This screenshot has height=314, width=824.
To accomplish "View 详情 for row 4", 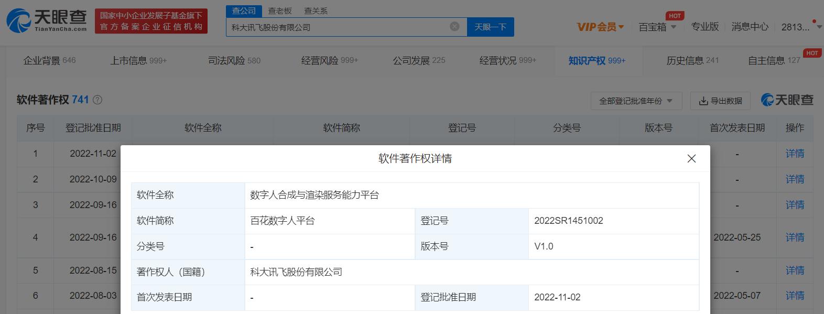I will tap(795, 237).
